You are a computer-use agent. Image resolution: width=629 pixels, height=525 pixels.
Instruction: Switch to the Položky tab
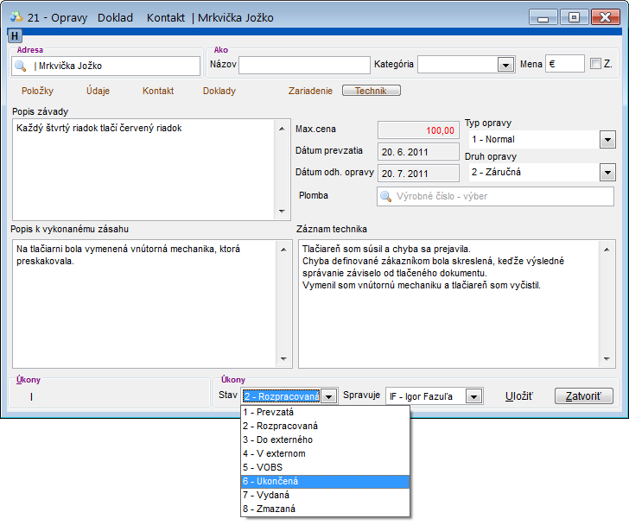click(38, 91)
